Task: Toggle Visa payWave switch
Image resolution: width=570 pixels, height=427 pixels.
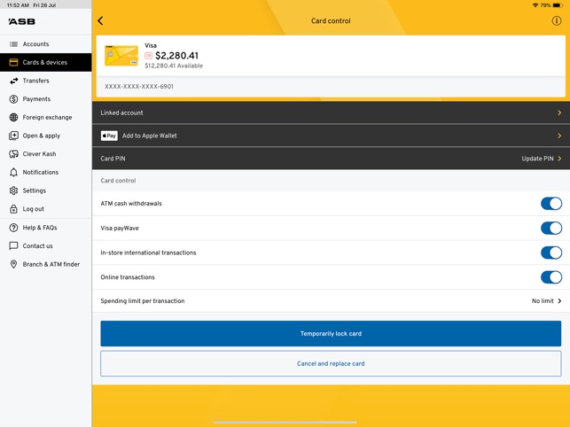Action: (551, 229)
